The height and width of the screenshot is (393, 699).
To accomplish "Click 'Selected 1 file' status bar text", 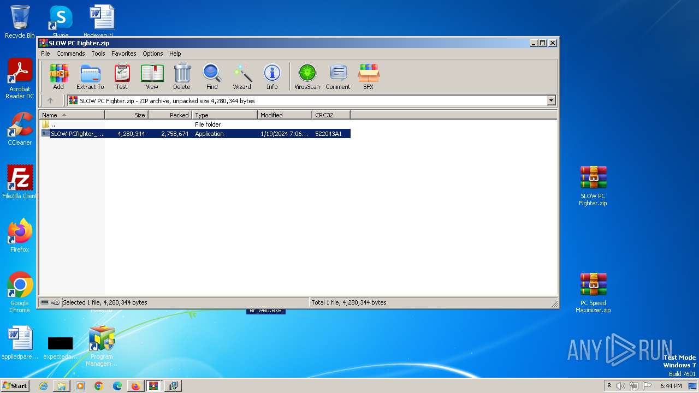I will (105, 302).
